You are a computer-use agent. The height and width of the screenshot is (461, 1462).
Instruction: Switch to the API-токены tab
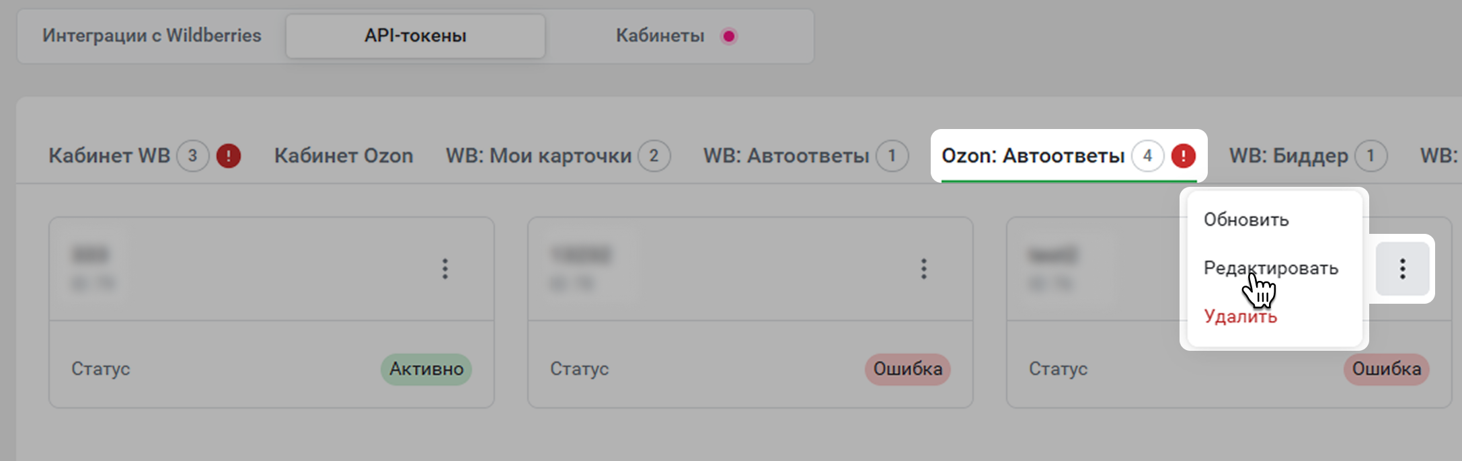click(x=415, y=36)
